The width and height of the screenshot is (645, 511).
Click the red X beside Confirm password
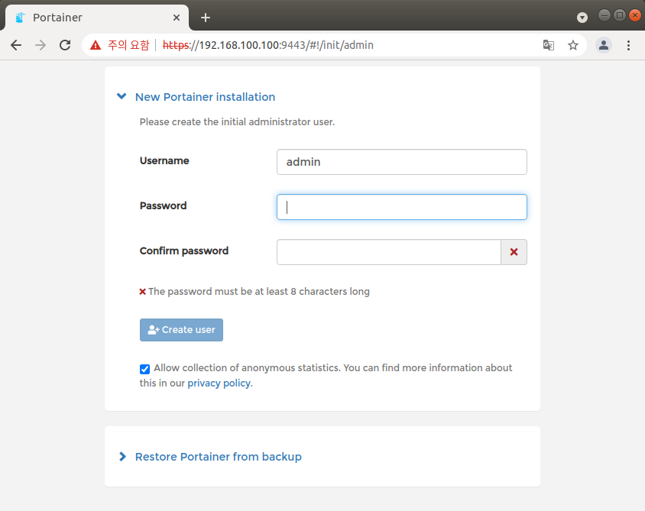point(514,252)
